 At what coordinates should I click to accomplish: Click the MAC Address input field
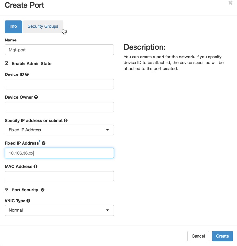59,176
